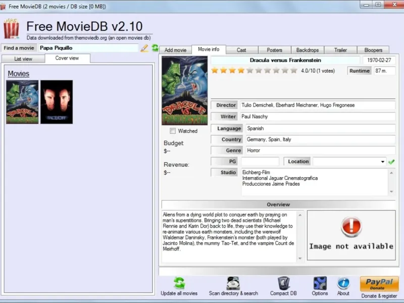The height and width of the screenshot is (303, 404).
Task: Switch to the Add movie tab
Action: point(175,50)
